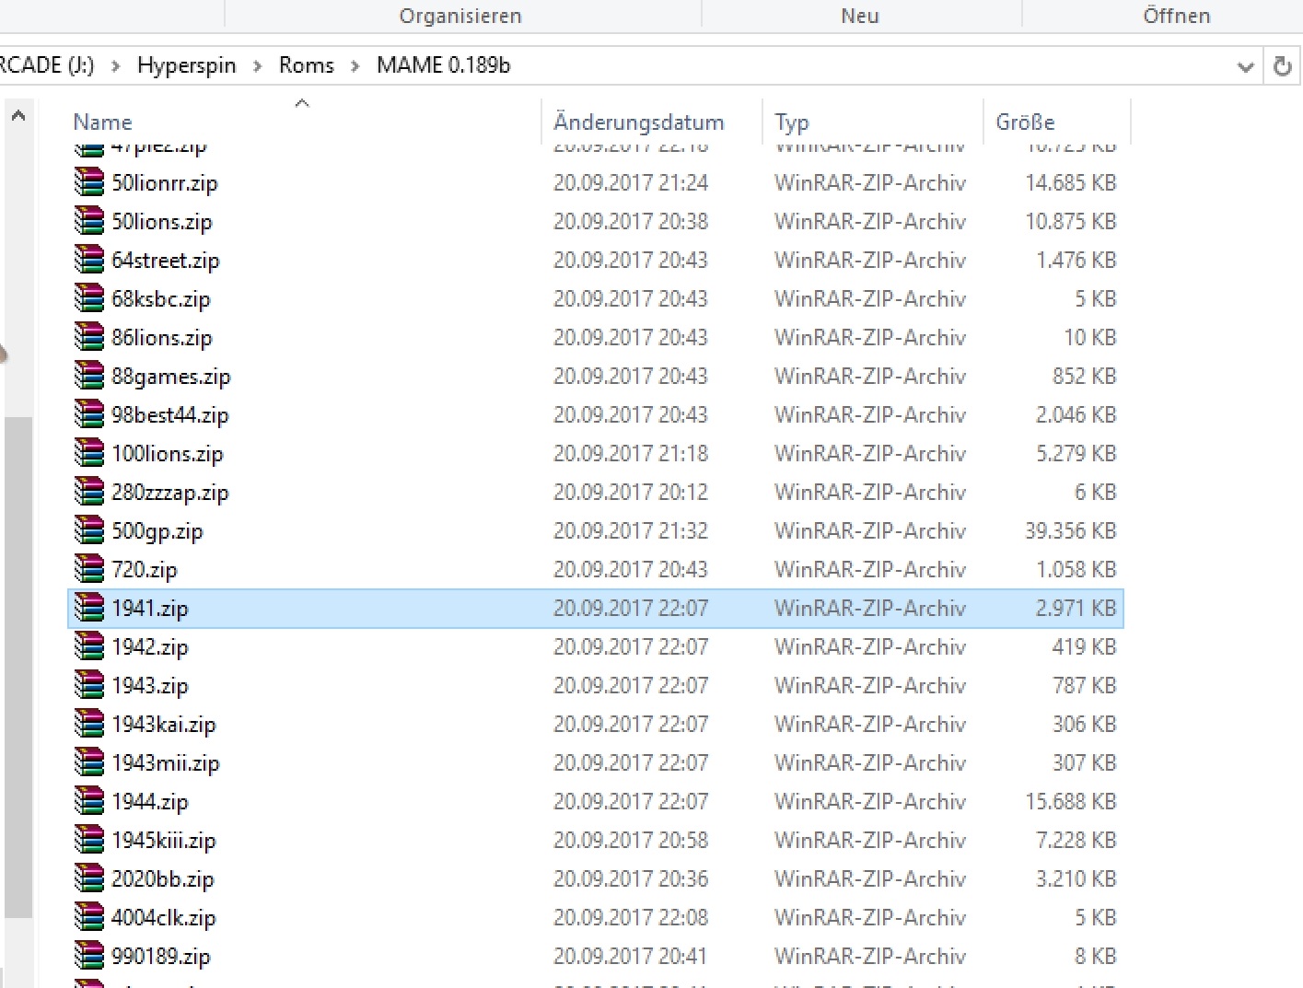Go to the Roms folder in path
The image size is (1303, 988).
[x=307, y=65]
